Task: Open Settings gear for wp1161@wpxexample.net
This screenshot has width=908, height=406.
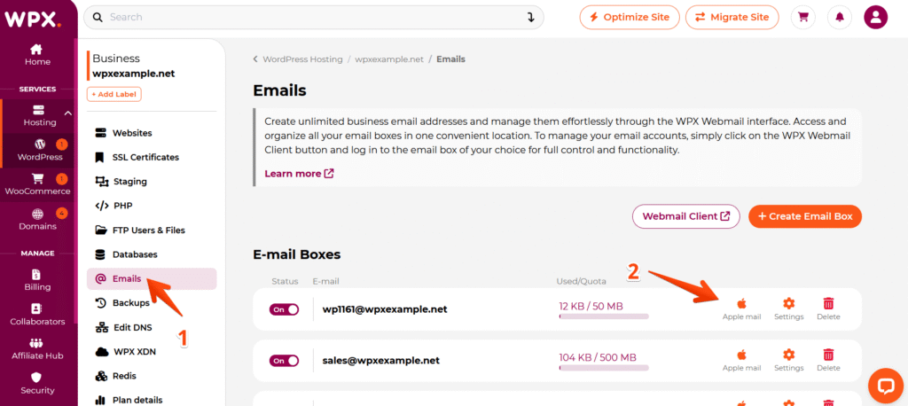Action: (788, 304)
